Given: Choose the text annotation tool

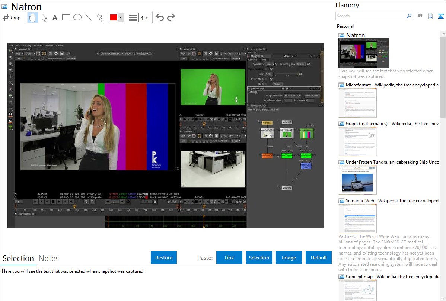Looking at the screenshot, I should coord(55,17).
